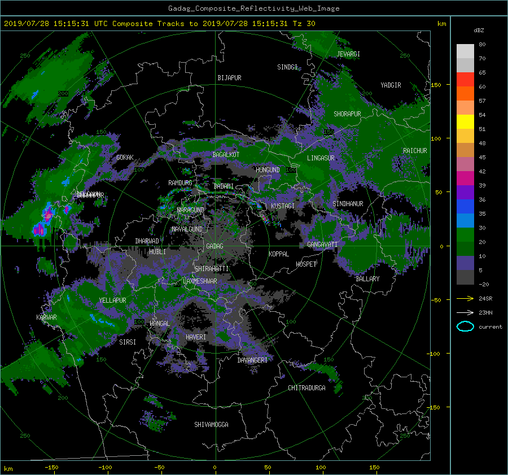Select the JEVARGI label
Viewport: 508px width, 475px height.
coord(348,54)
